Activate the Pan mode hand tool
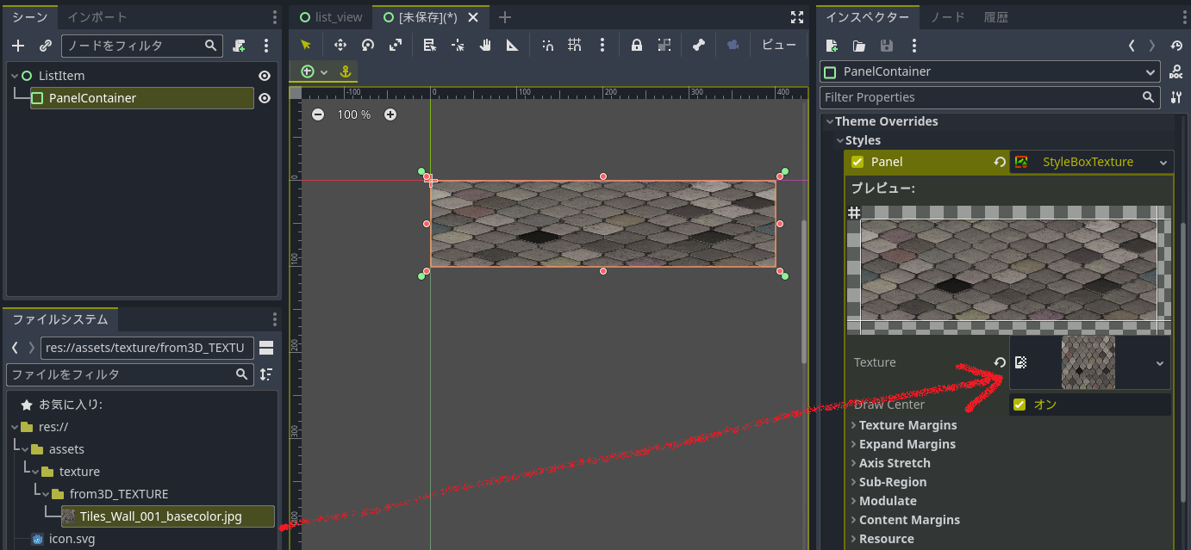The width and height of the screenshot is (1191, 550). [485, 46]
